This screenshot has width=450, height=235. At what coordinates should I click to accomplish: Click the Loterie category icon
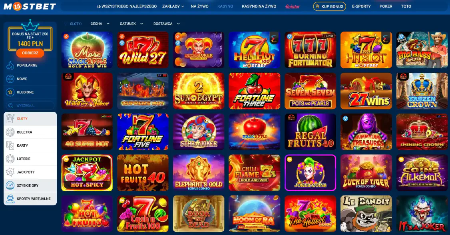[10, 159]
